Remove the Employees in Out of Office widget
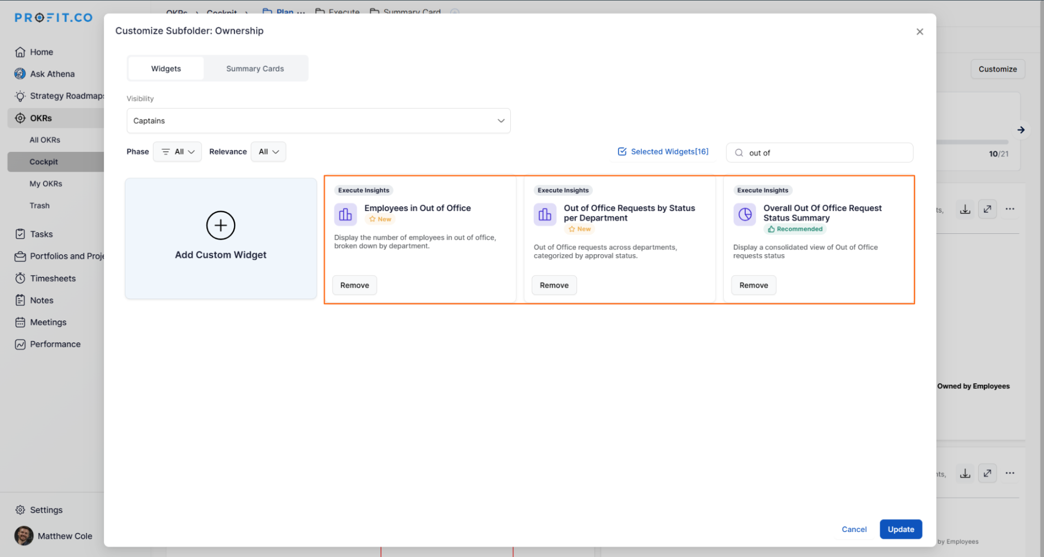Screen dimensions: 1044x557 [x=354, y=285]
